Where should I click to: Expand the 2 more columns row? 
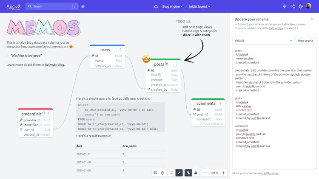click(210, 124)
